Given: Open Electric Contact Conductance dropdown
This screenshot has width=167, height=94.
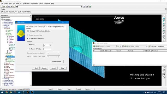Looking at the screenshot, I should [58, 57].
